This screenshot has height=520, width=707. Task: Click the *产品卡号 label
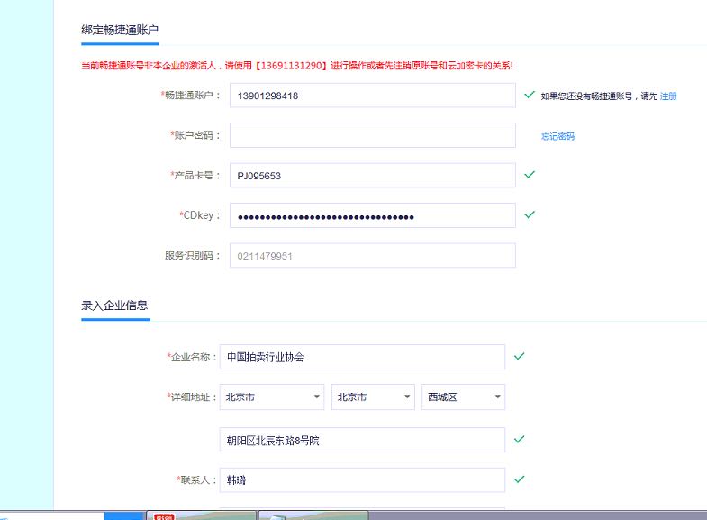click(x=195, y=176)
